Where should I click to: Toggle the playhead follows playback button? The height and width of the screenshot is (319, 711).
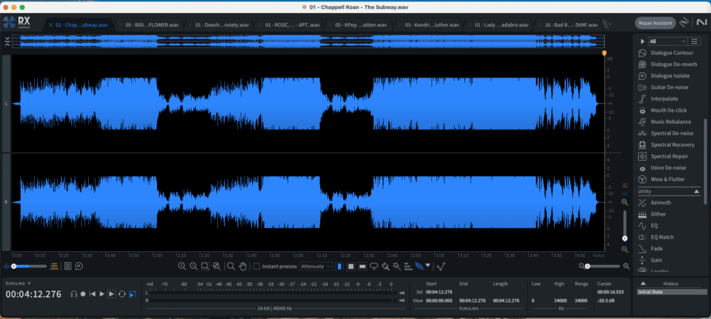point(133,294)
